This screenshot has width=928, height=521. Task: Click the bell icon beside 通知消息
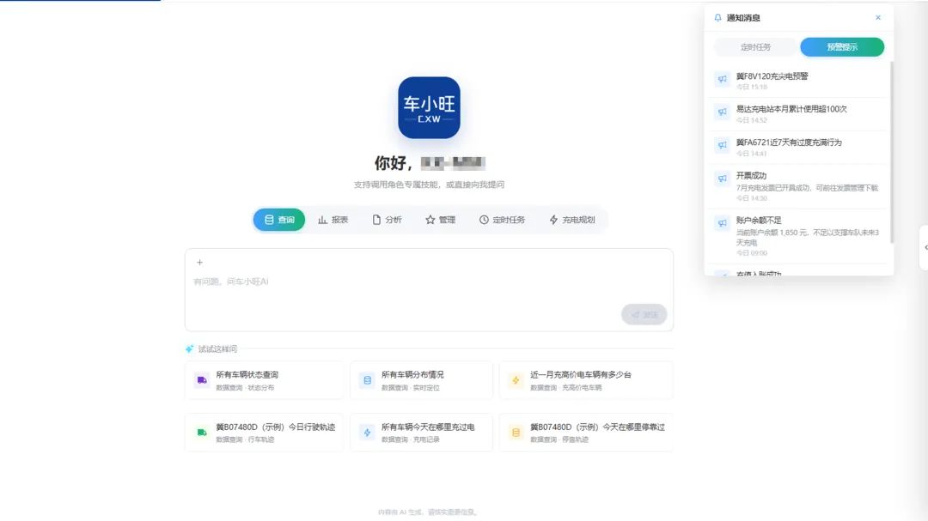[717, 18]
